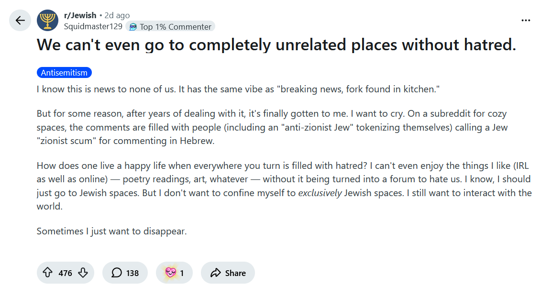Open the r/Jewish menorah community avatar
541x287 pixels.
[x=47, y=21]
